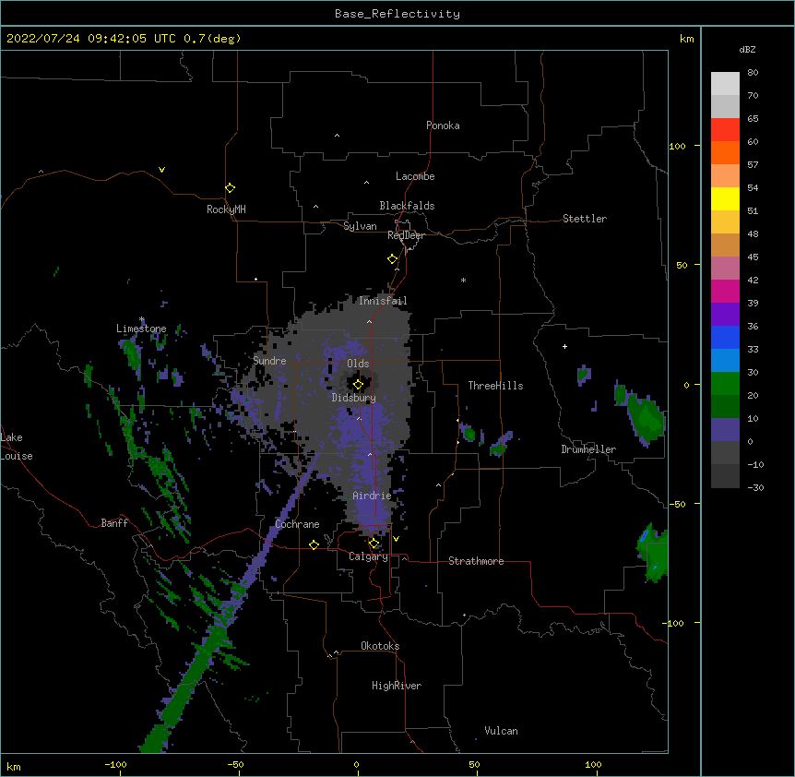Viewport: 795px width, 777px height.
Task: Click the Blackfalds label
Action: (407, 206)
